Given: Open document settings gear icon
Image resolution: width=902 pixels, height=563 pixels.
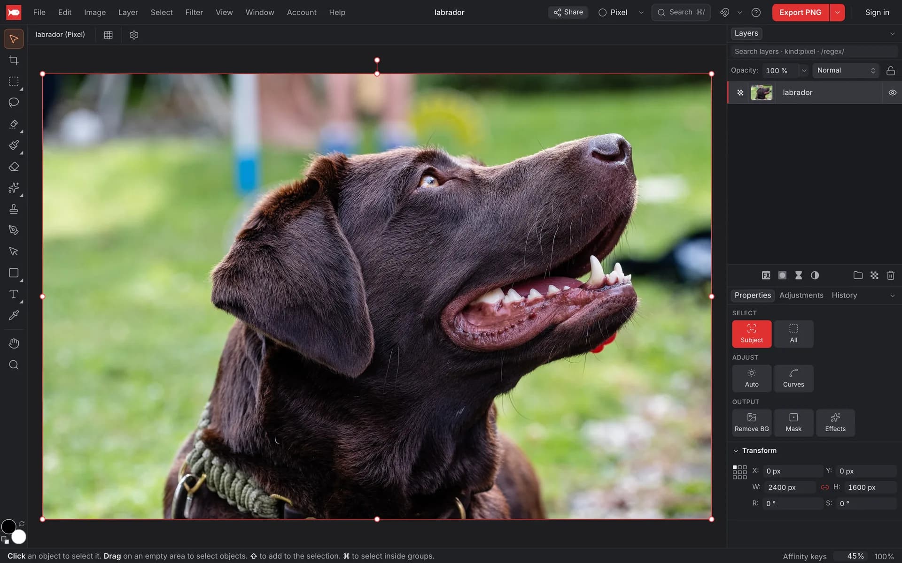Looking at the screenshot, I should click(x=134, y=35).
